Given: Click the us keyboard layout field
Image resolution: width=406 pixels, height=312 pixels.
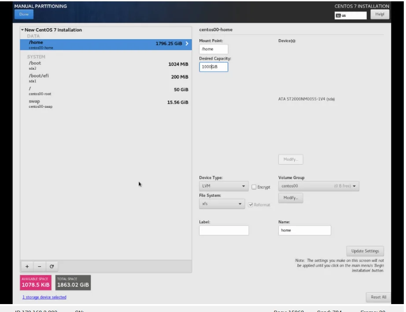Looking at the screenshot, I should 351,15.
